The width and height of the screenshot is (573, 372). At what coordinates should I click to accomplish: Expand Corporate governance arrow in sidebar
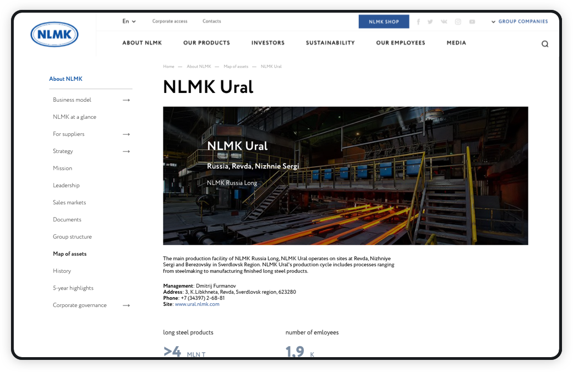tap(127, 305)
